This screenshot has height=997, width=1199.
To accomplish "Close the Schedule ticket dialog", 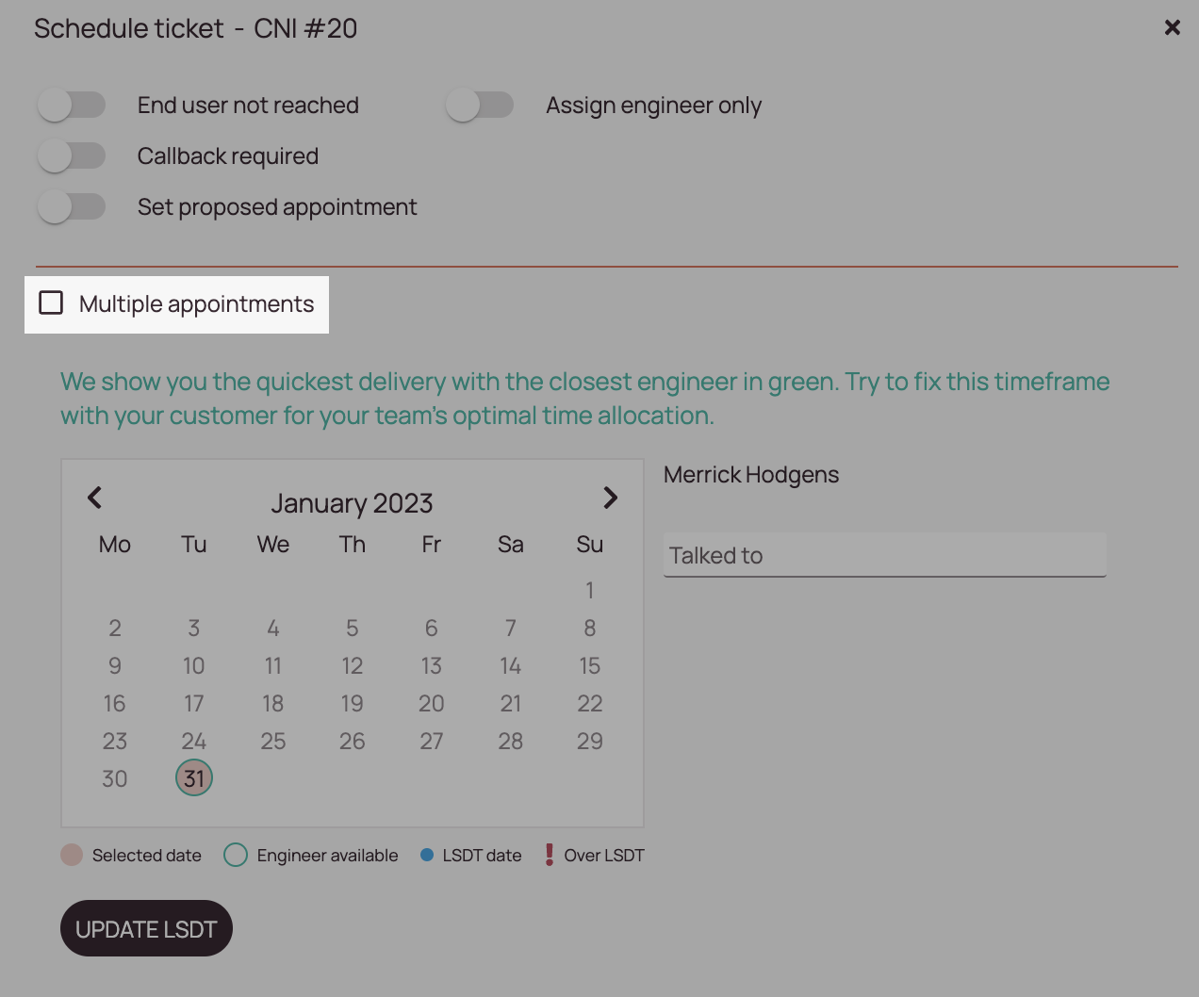I will (x=1172, y=27).
